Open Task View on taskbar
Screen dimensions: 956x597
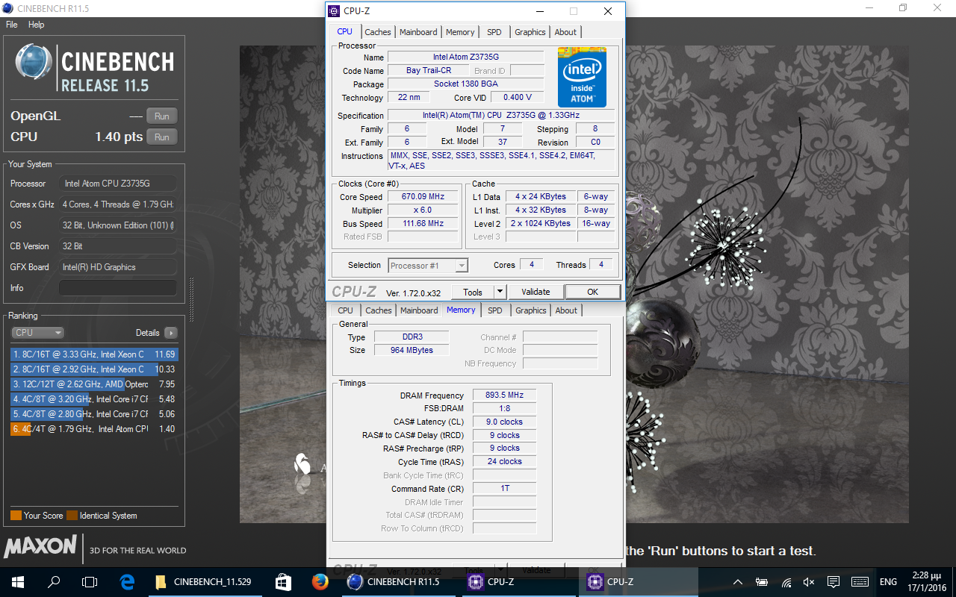click(x=90, y=582)
